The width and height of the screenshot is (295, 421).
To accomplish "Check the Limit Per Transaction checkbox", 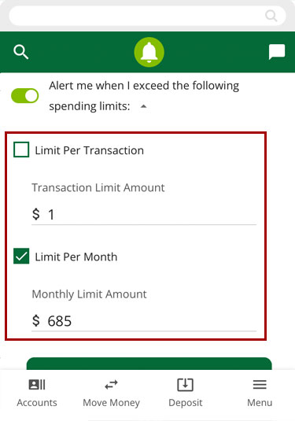I will [21, 150].
